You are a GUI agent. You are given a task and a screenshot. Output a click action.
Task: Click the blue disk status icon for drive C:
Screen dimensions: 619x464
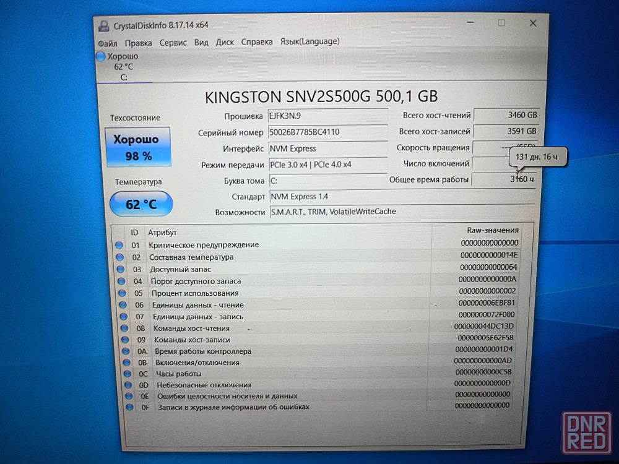[x=101, y=56]
